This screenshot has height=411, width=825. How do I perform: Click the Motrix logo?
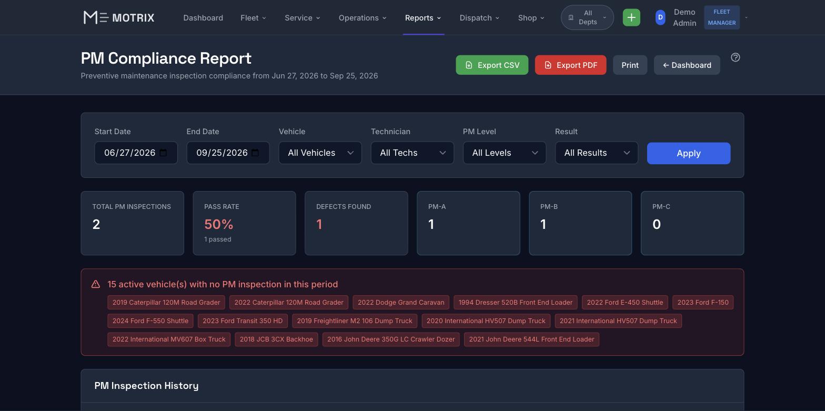click(x=119, y=17)
